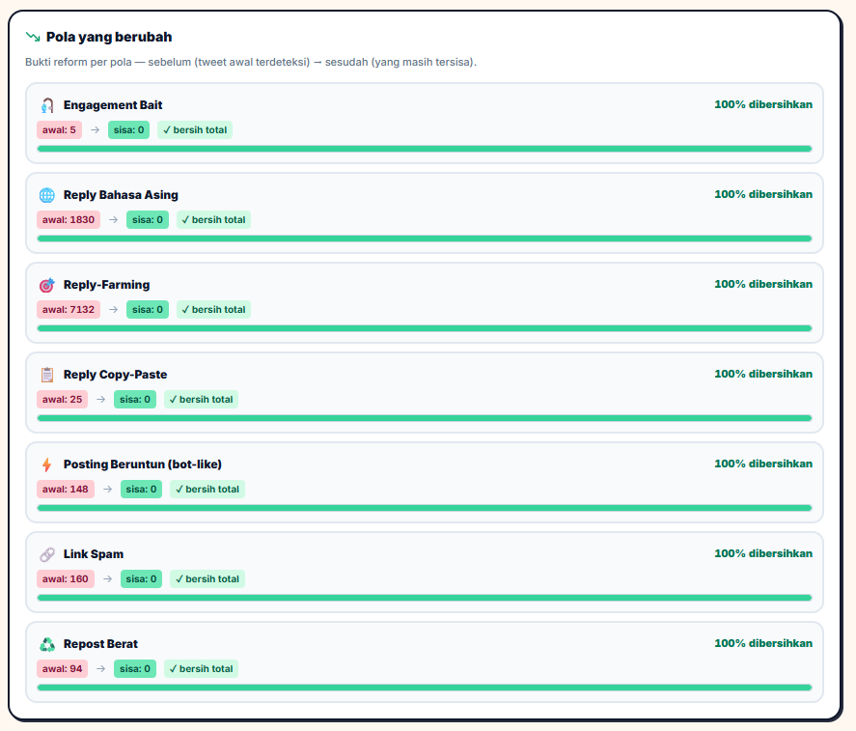Click the Repost Berat progress bar

[x=425, y=688]
